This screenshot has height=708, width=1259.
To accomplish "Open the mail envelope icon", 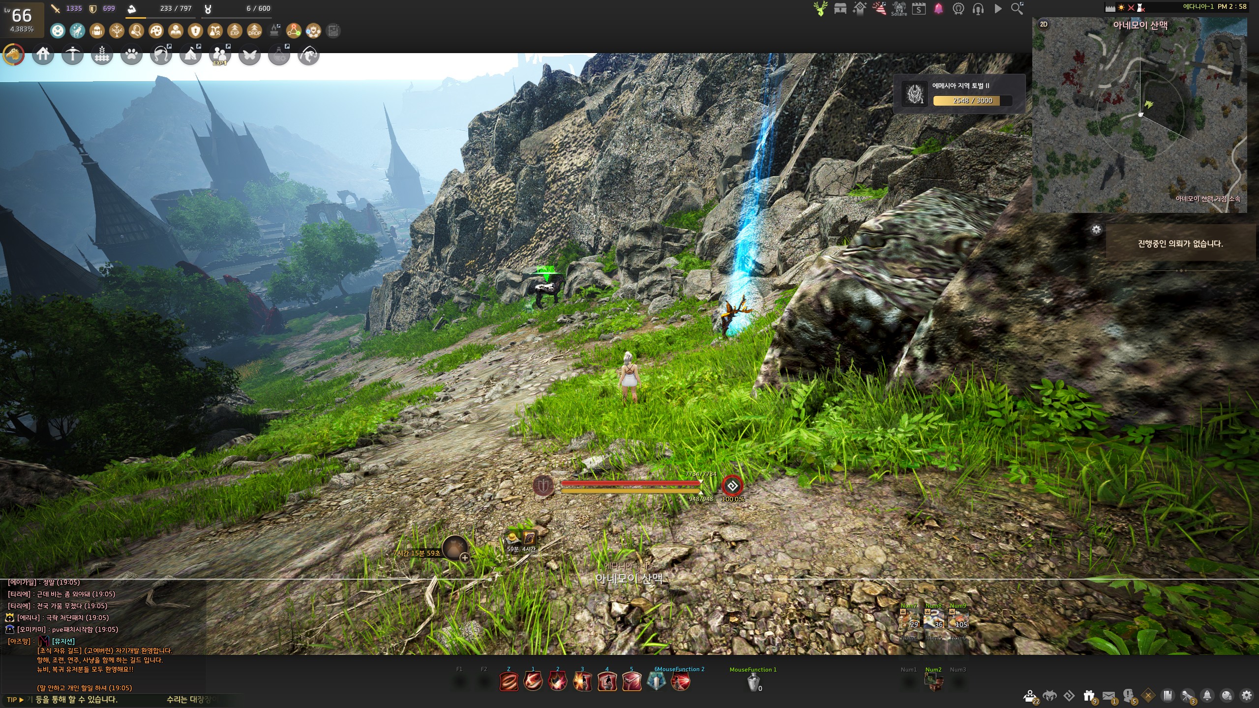I will tap(1109, 696).
